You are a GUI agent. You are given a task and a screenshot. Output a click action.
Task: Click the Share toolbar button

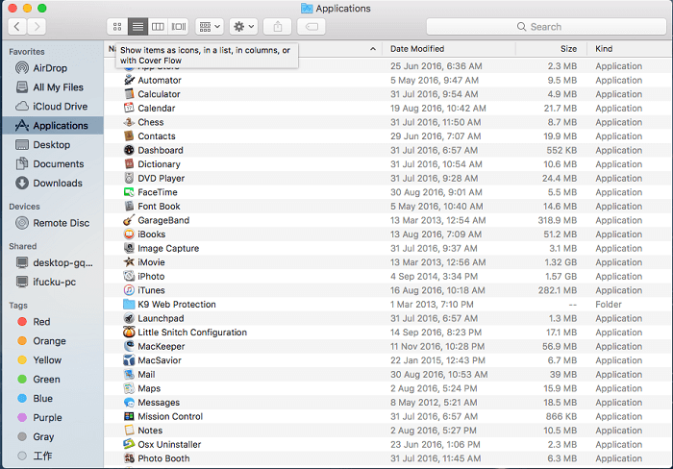[277, 27]
